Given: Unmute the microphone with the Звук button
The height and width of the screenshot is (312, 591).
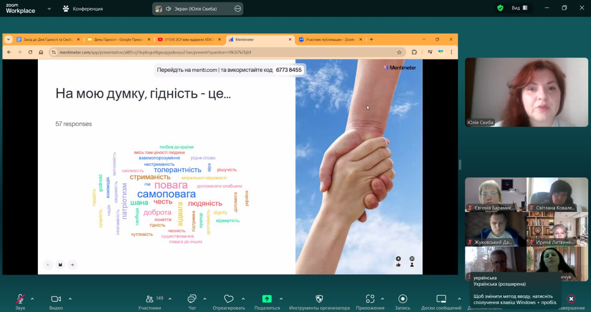Looking at the screenshot, I should click(x=20, y=301).
